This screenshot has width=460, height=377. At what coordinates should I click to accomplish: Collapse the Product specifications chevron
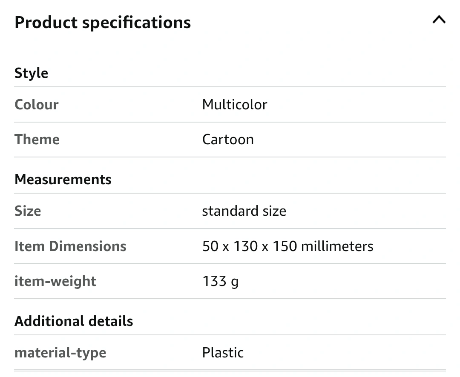point(439,20)
